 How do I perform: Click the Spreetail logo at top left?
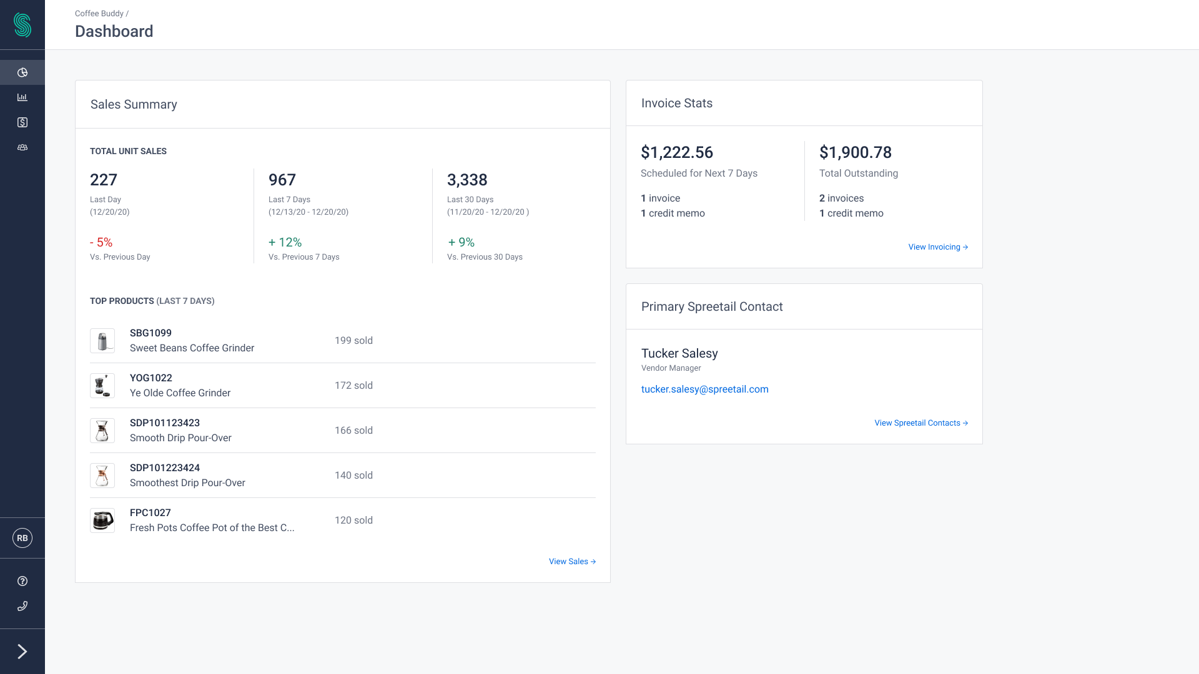point(22,25)
